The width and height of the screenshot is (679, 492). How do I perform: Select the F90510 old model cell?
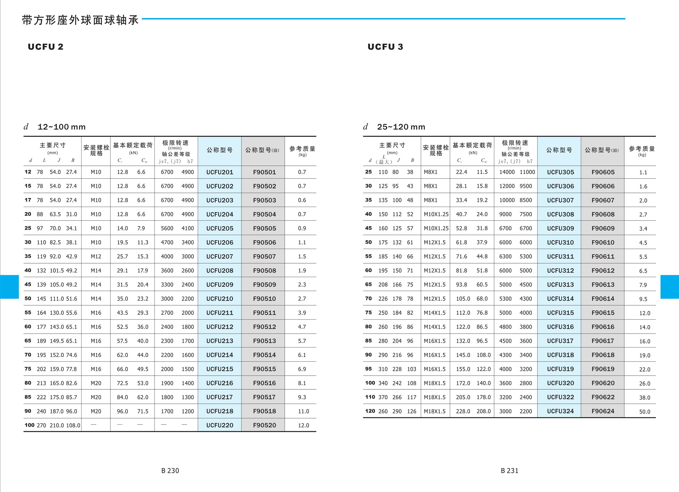(x=264, y=299)
